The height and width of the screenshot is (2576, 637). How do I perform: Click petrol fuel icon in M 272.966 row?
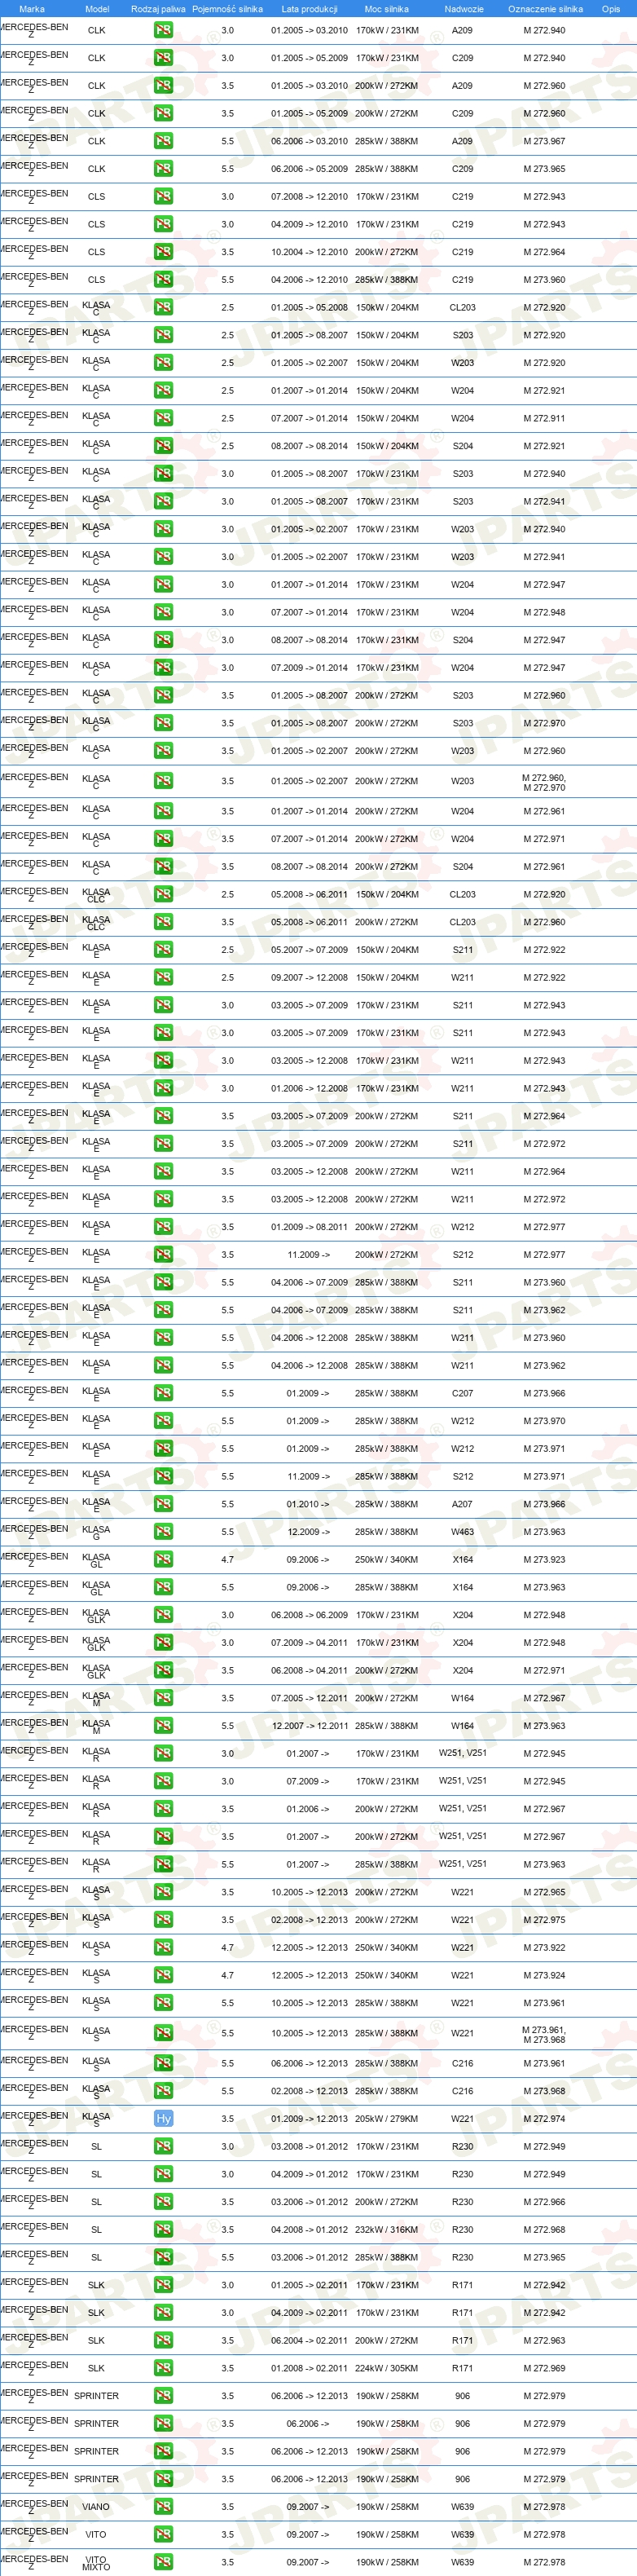pyautogui.click(x=163, y=2201)
